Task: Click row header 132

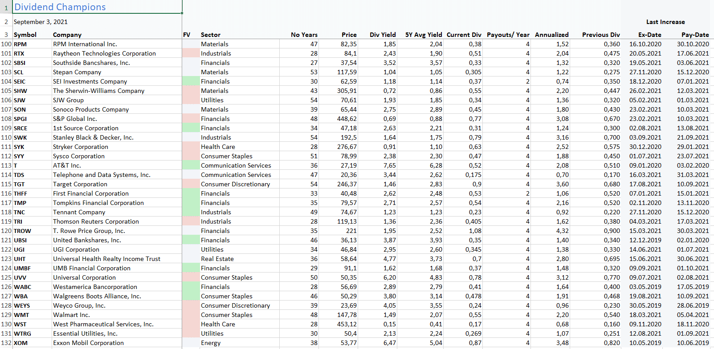Action: (x=6, y=343)
